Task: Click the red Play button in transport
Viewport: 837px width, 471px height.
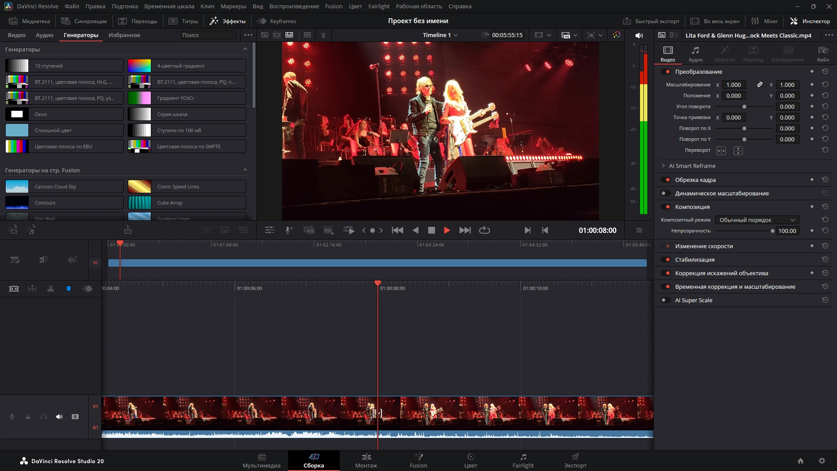Action: tap(447, 230)
